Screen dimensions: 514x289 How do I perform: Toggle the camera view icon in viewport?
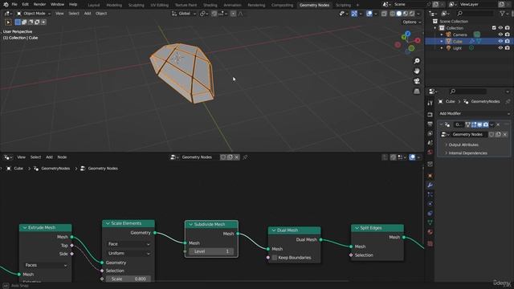tap(417, 81)
